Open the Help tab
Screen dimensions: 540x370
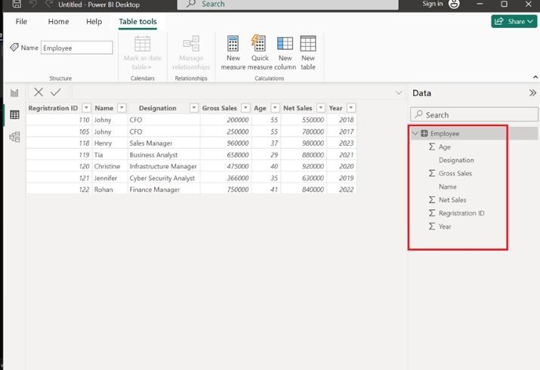click(94, 21)
